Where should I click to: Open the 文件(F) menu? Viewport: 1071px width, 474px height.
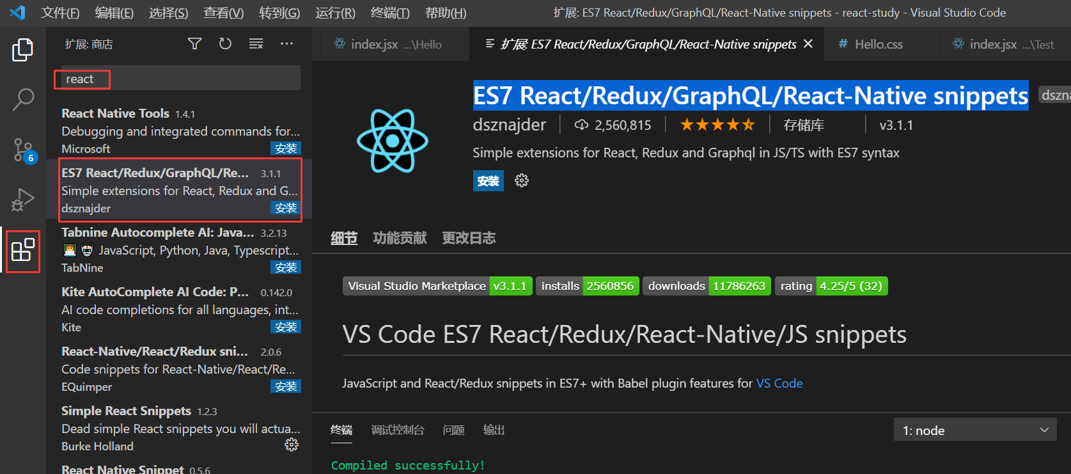coord(60,13)
